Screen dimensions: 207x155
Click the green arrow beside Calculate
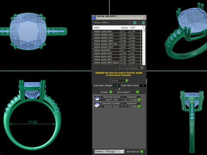tap(126, 81)
